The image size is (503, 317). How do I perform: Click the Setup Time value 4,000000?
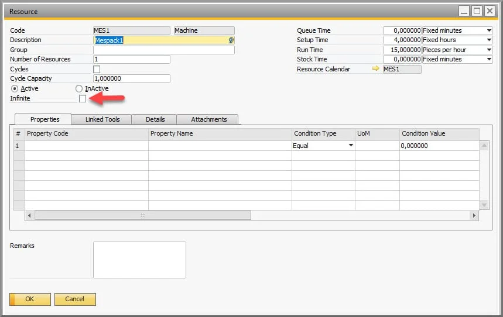click(x=402, y=40)
